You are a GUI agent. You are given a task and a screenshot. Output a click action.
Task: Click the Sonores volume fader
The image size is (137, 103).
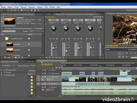click(54, 47)
